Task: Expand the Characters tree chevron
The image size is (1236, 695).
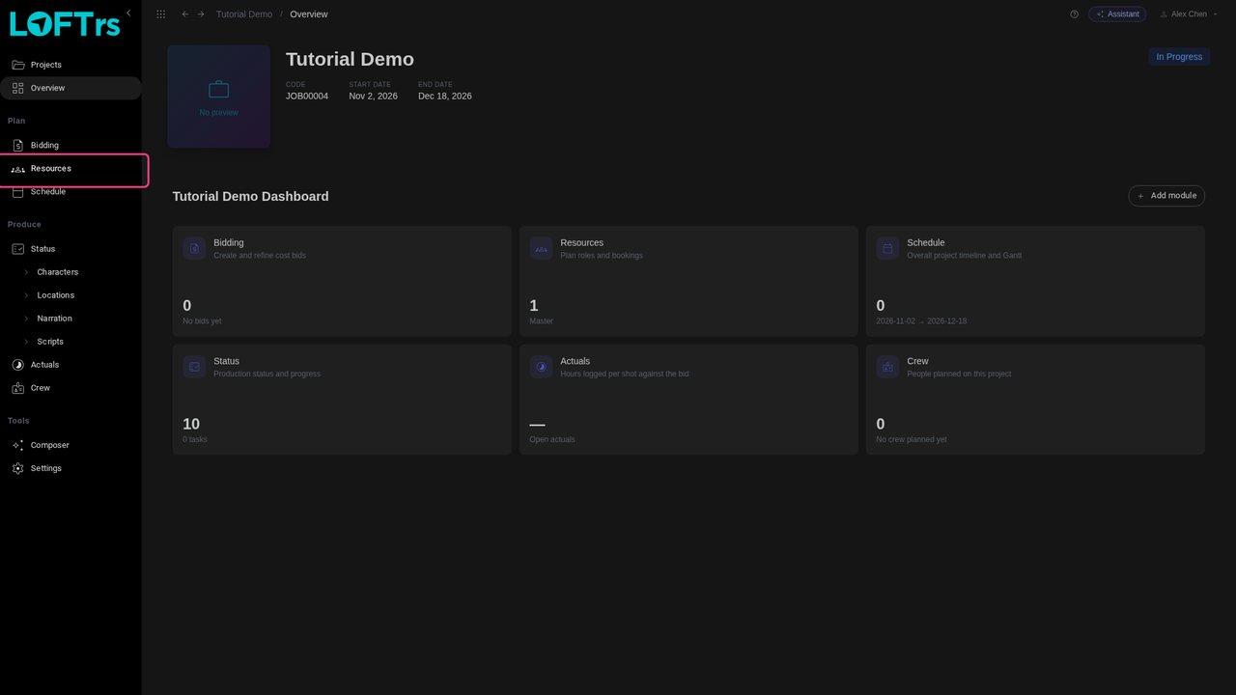Action: (x=26, y=272)
